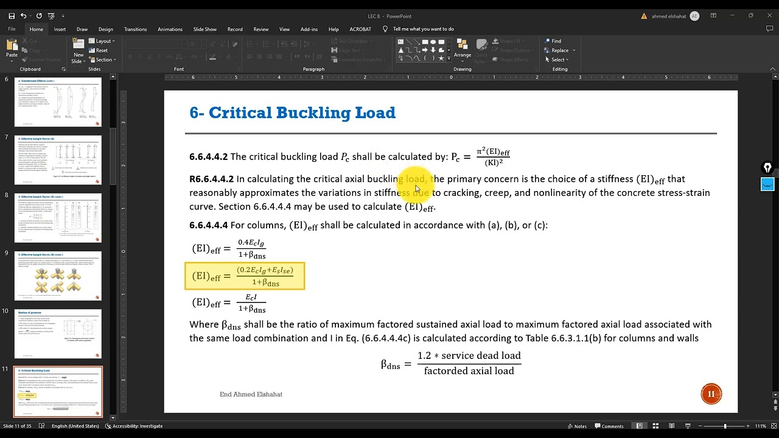Switch to Normal view icon
Viewport: 779px width, 438px height.
point(640,426)
